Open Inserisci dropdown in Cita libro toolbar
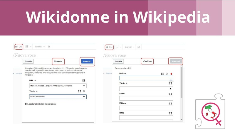The width and height of the screenshot is (235, 132). 130,47
